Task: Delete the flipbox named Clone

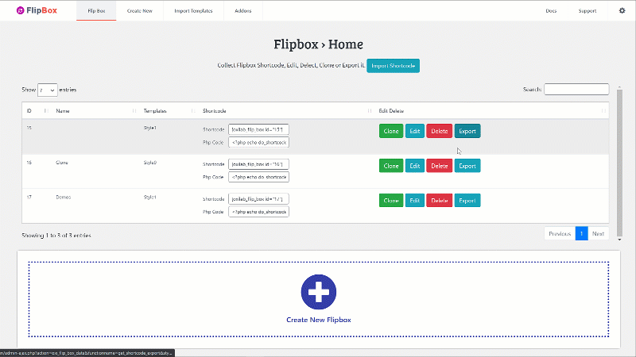Action: click(x=440, y=166)
